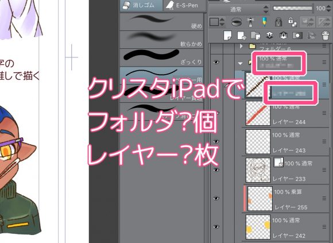Viewport: 333px width, 243px height.
Task: Expand the フォルダー 6 folder
Action: [x=241, y=46]
